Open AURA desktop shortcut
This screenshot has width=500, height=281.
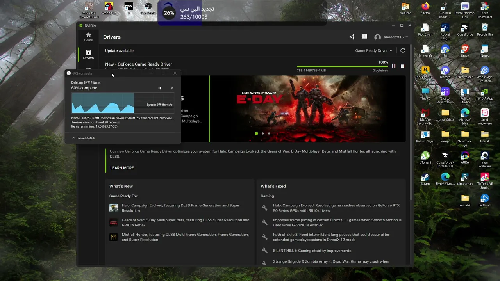[x=465, y=158]
